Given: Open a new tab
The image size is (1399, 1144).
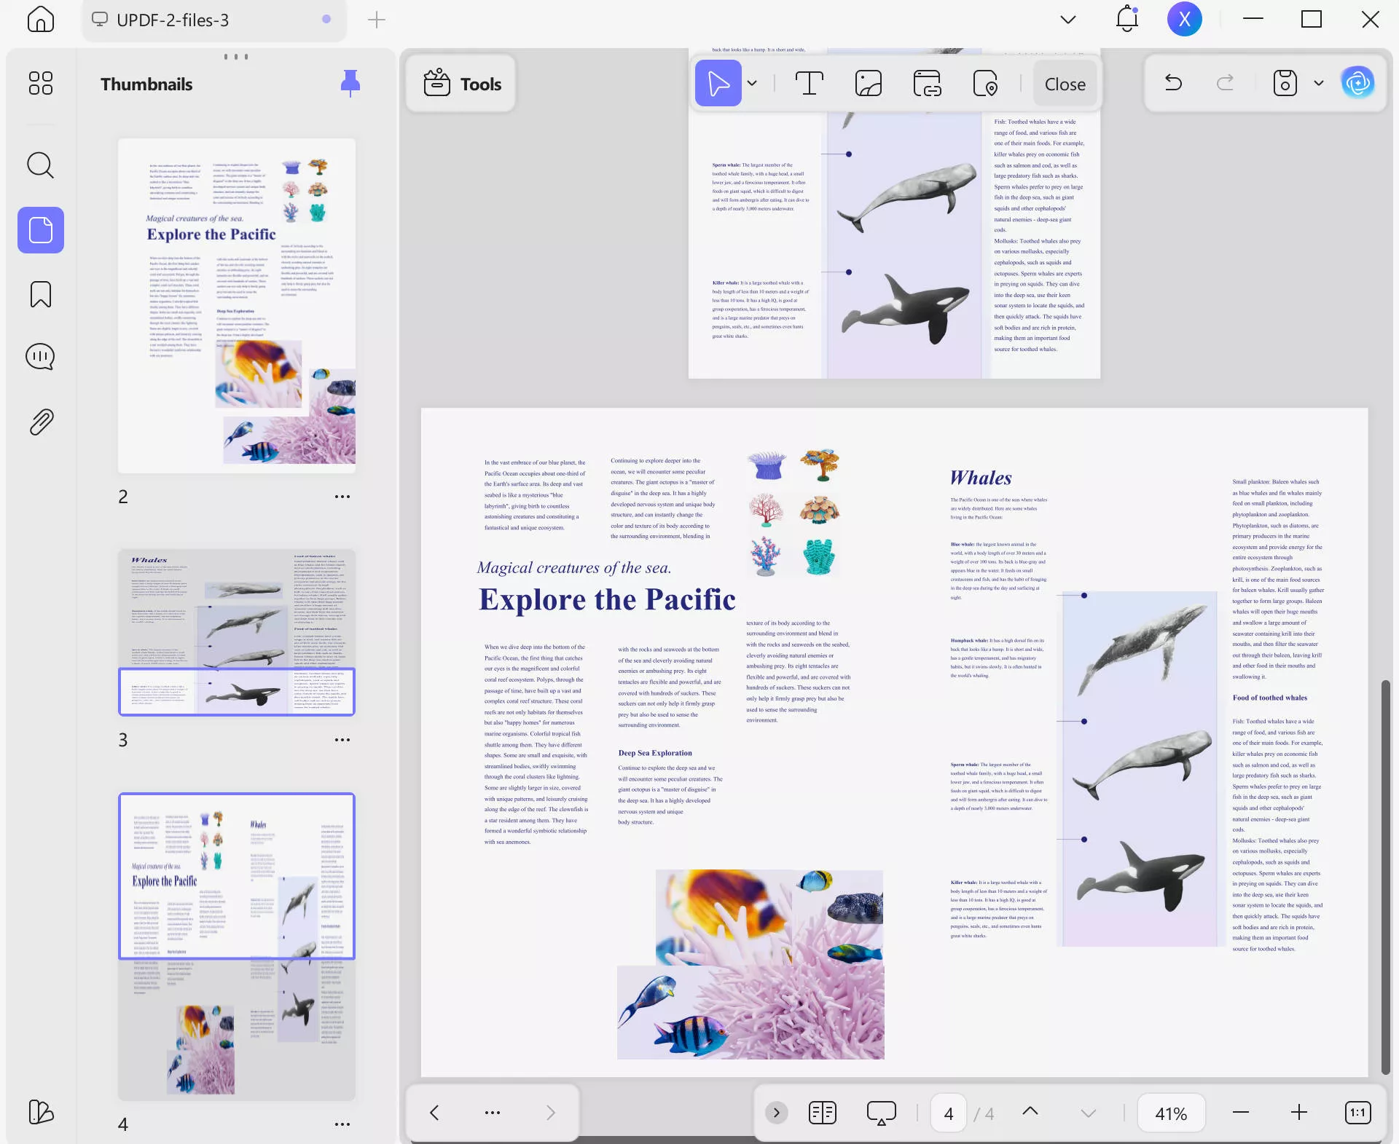Looking at the screenshot, I should (x=376, y=20).
